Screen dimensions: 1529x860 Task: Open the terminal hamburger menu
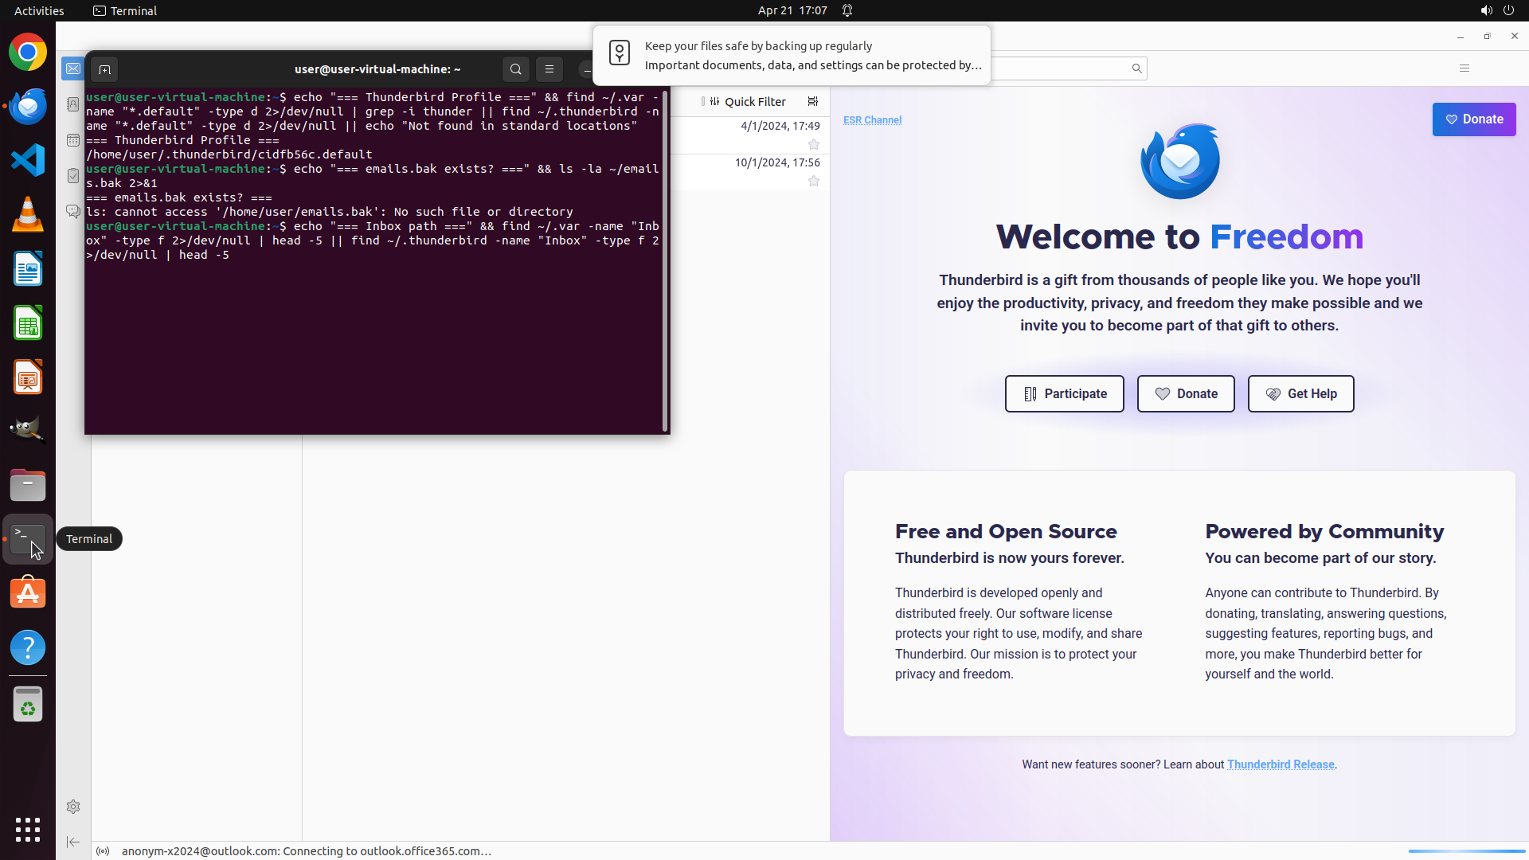(549, 69)
